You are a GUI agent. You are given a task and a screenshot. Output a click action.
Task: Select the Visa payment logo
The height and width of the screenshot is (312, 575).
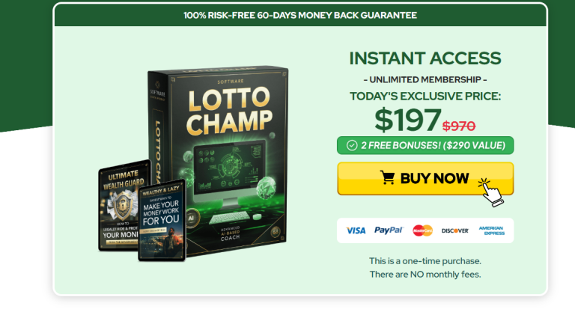[x=356, y=230]
